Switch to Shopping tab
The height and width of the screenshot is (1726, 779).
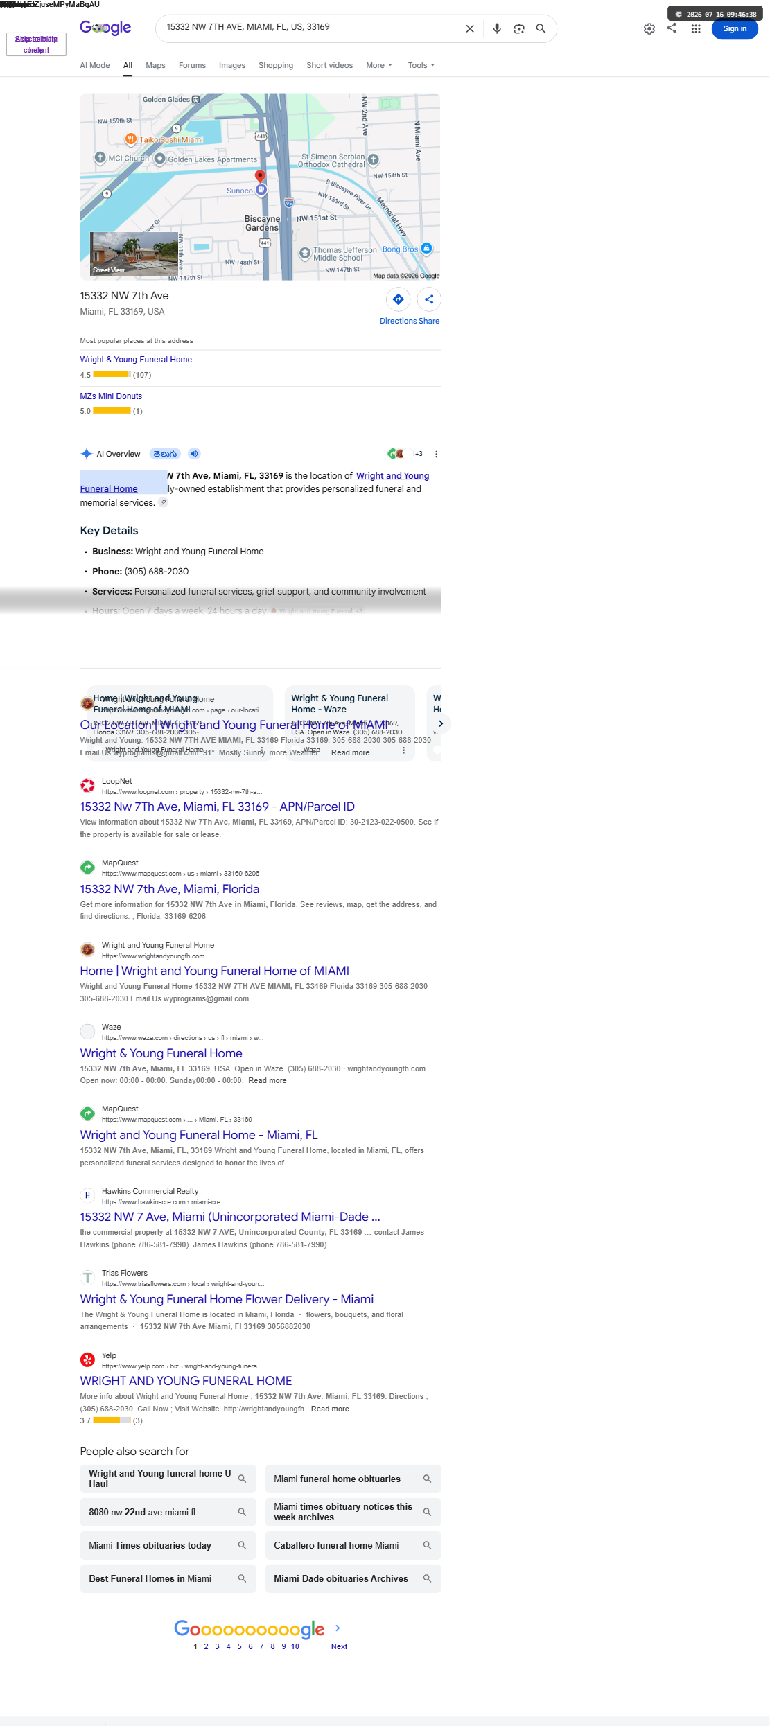[x=276, y=65]
